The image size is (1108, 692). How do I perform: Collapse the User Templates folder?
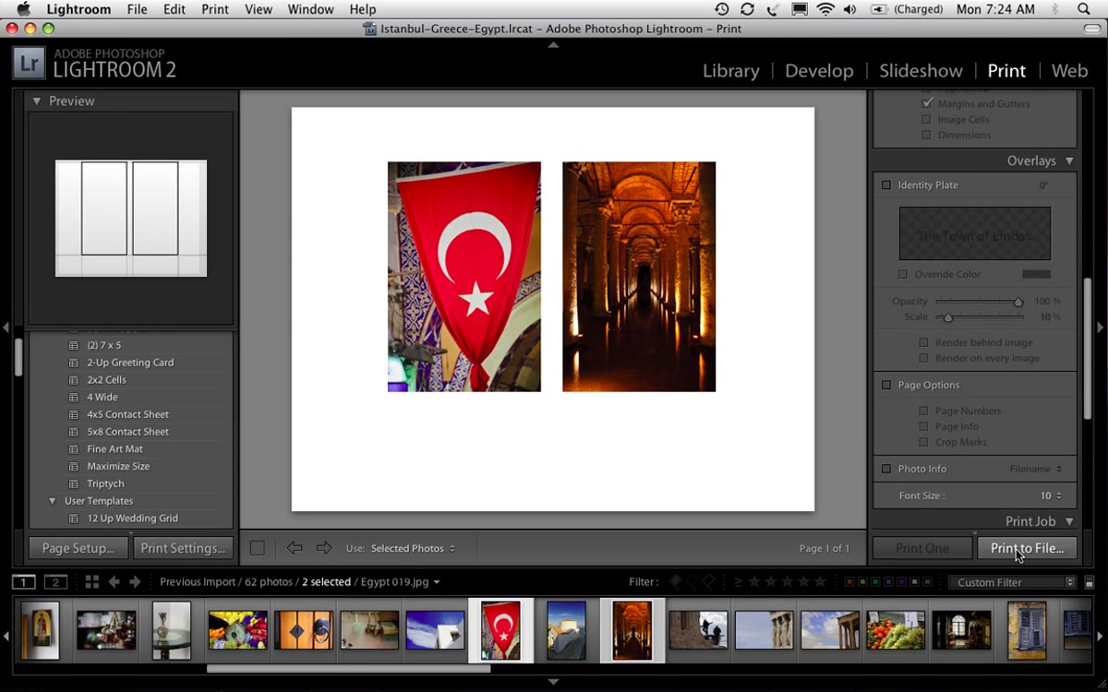(x=52, y=501)
